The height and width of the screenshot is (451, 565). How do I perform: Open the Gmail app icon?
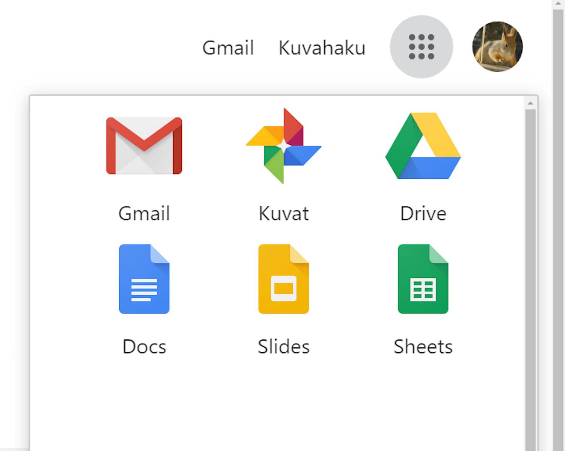[x=144, y=146]
